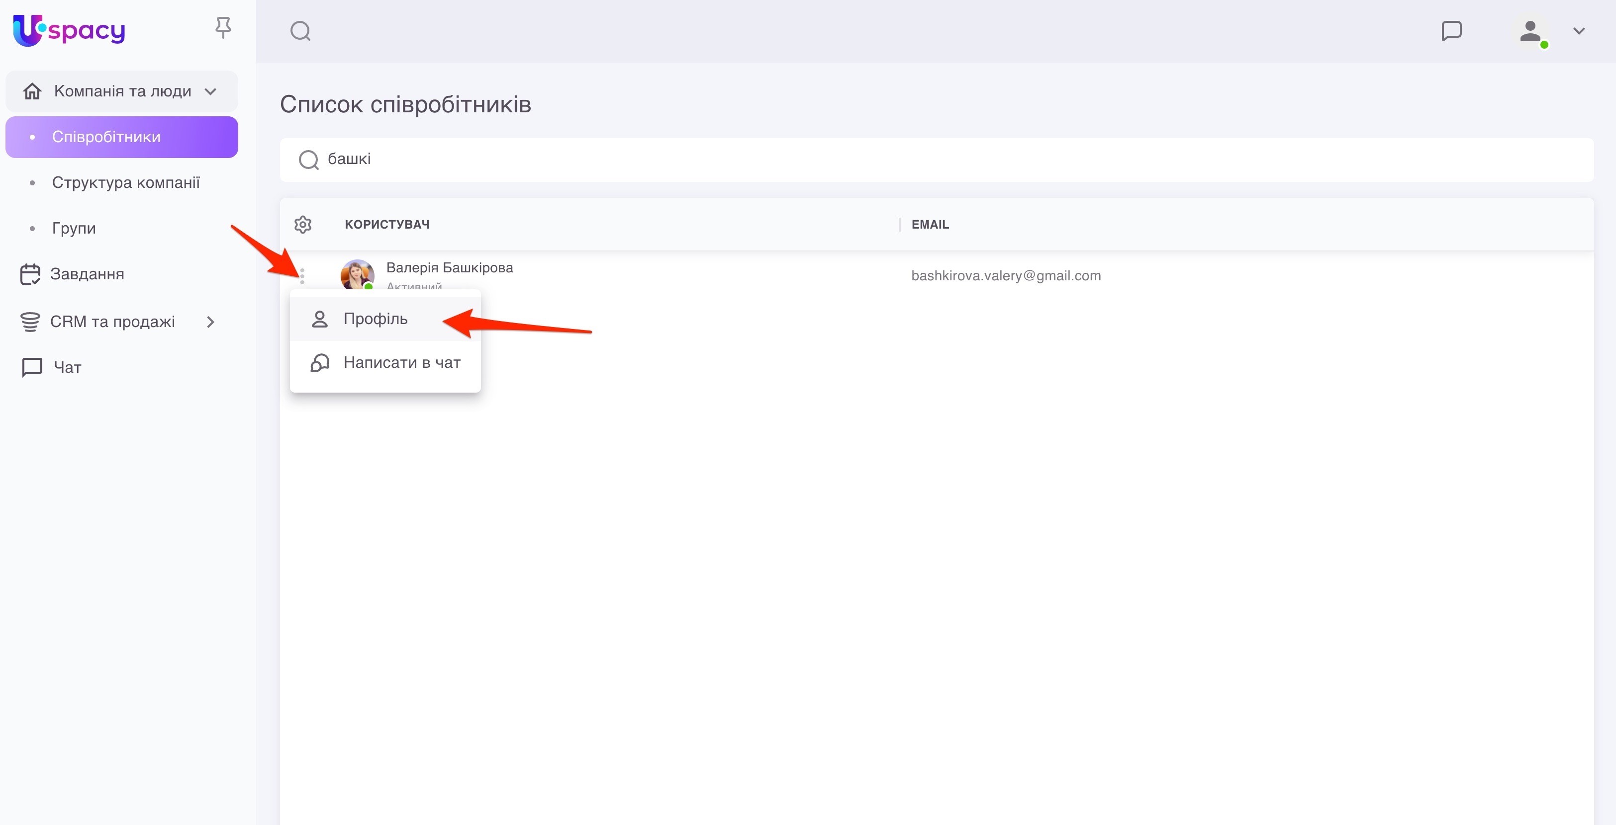
Task: Click Валерія Башкірова profile photo
Action: [357, 274]
